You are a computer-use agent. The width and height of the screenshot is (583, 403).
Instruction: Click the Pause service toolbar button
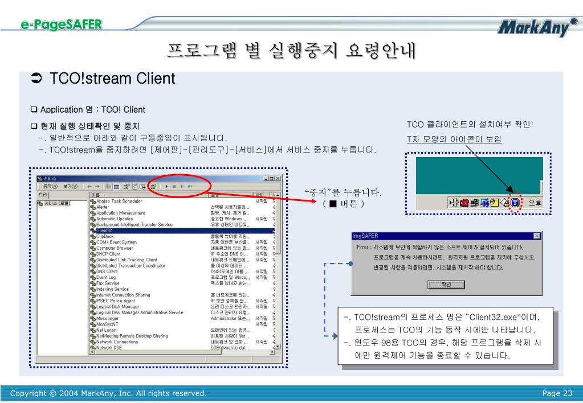coord(182,187)
